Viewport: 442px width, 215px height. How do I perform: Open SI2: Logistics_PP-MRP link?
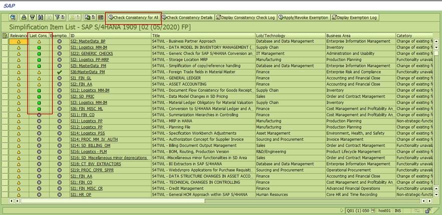(90, 59)
